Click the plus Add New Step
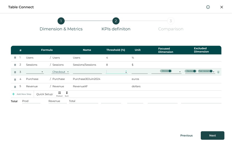 point(22,94)
